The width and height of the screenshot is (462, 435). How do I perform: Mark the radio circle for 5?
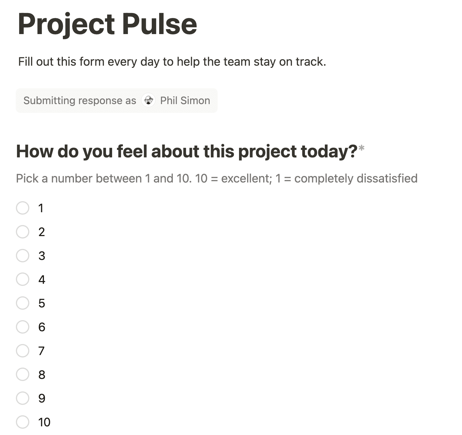23,303
